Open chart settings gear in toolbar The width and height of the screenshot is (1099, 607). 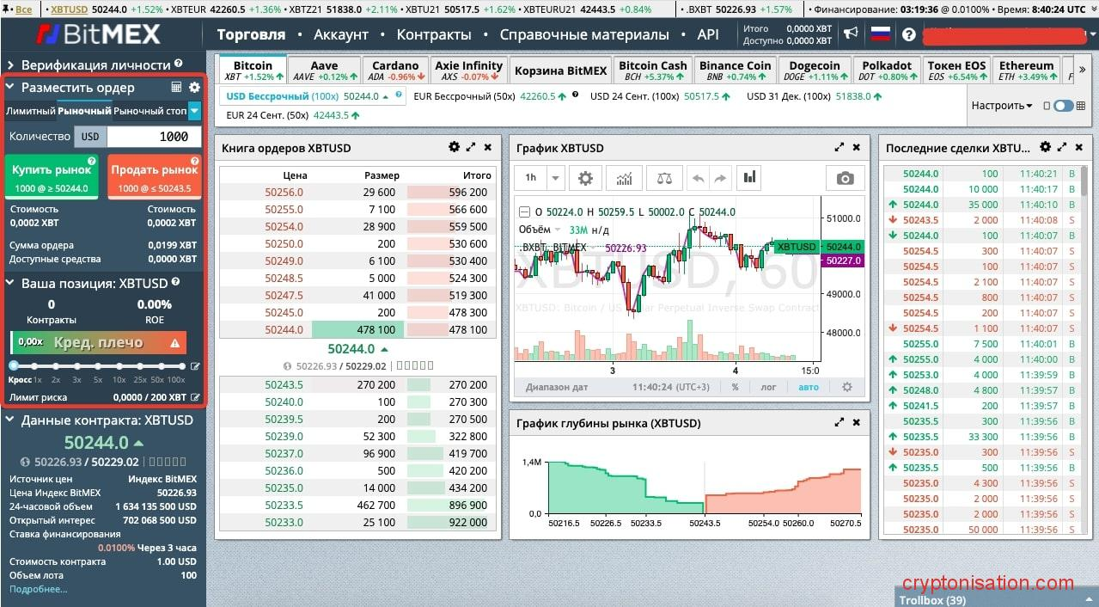tap(585, 178)
